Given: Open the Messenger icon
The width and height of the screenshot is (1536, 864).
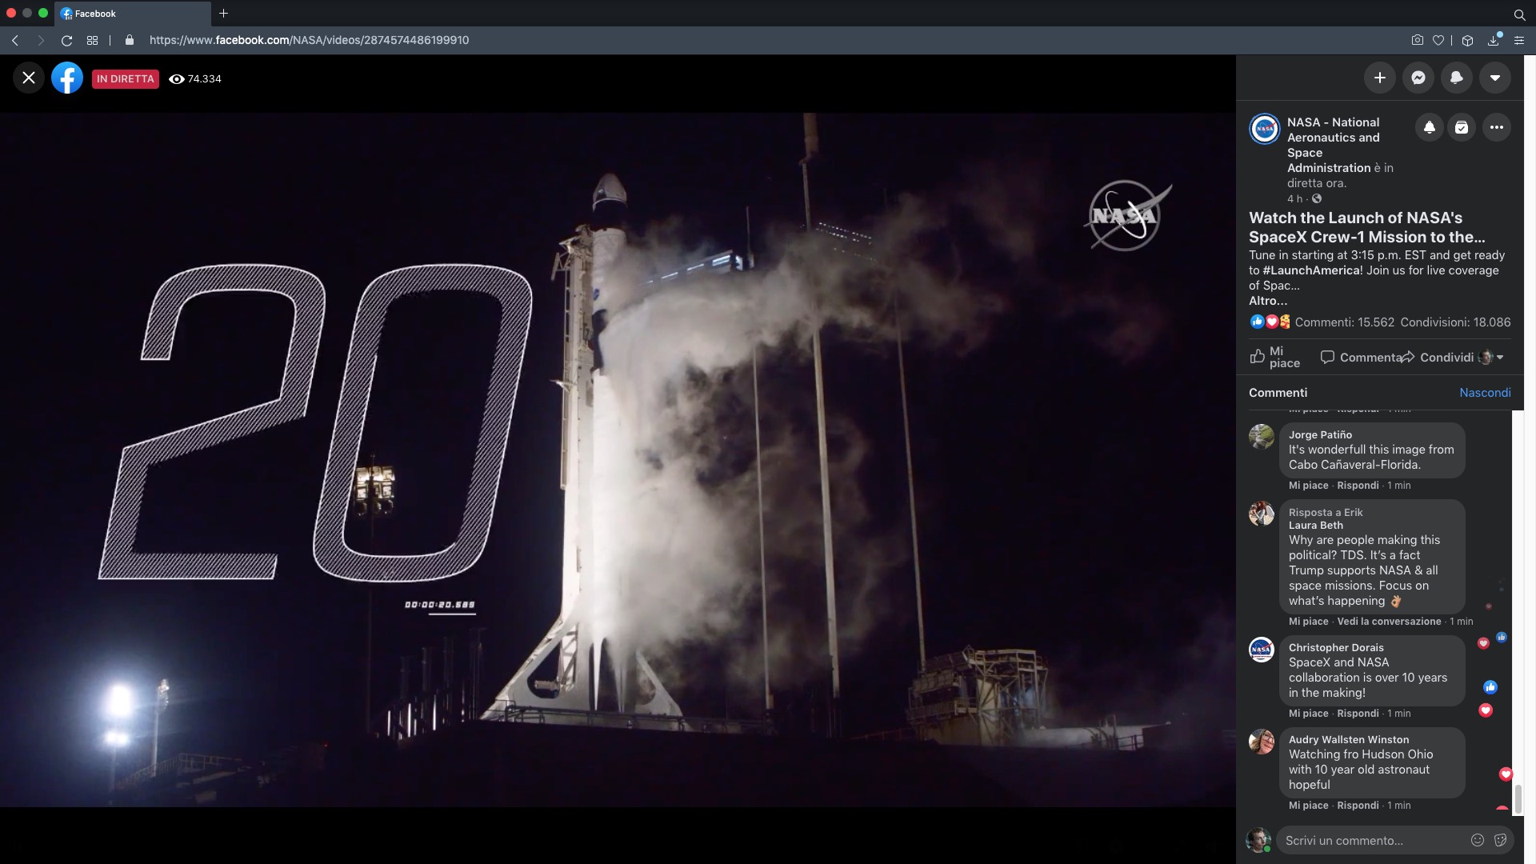Looking at the screenshot, I should click(1418, 78).
